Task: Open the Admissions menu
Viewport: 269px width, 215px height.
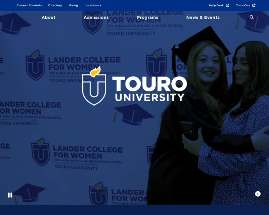Action: click(x=96, y=17)
